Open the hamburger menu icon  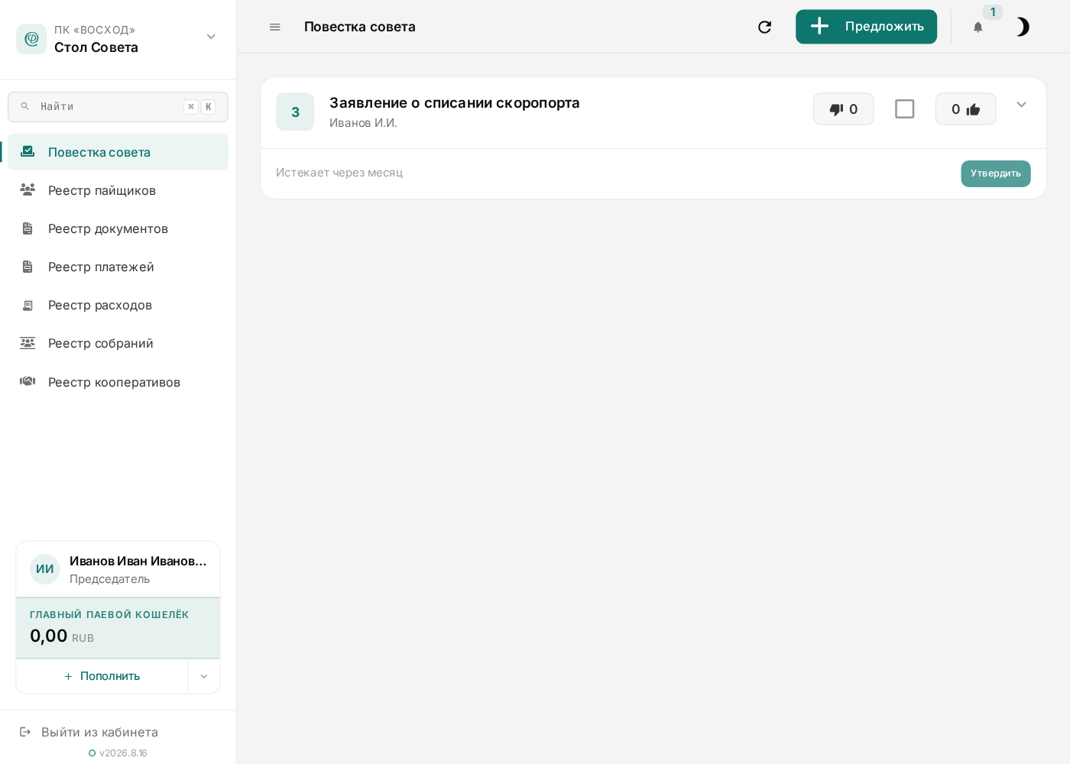275,27
